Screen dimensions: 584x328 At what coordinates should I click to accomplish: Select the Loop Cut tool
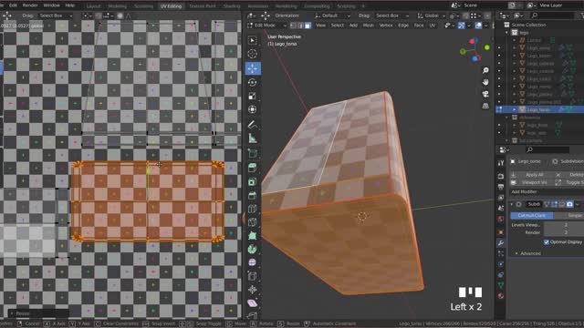[x=253, y=209]
